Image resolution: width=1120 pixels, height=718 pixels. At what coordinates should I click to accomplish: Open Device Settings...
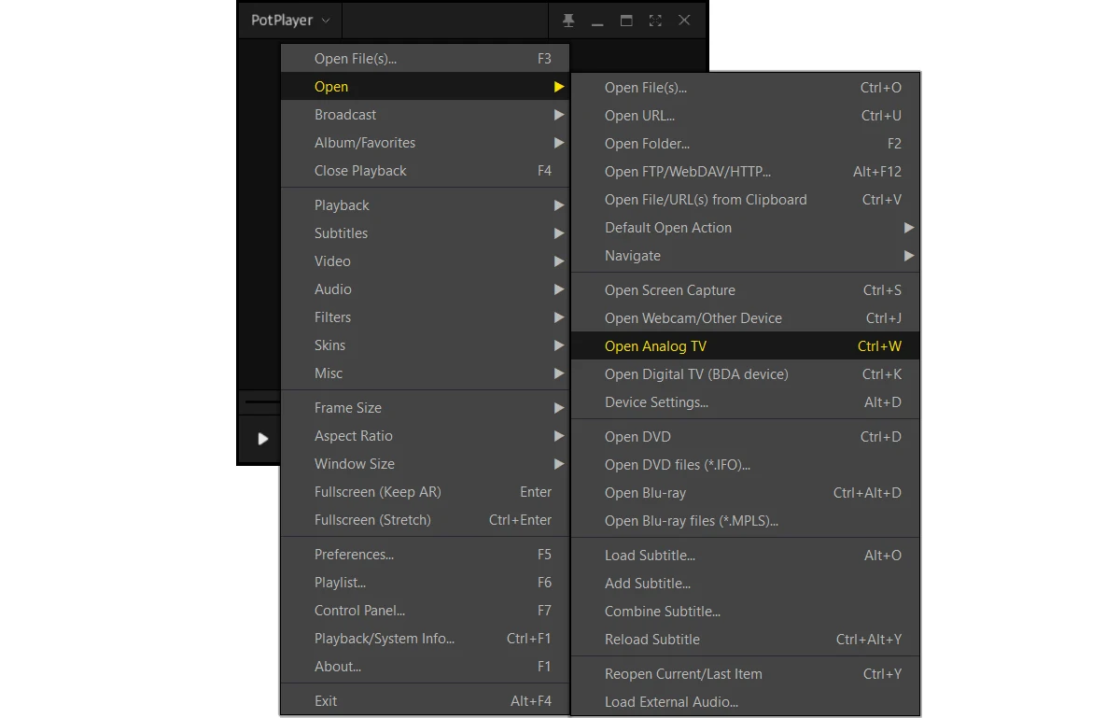pos(745,402)
